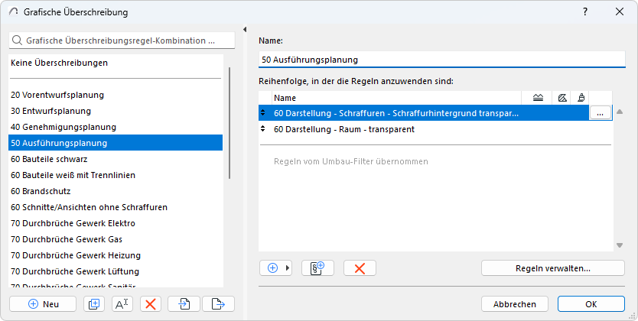Open the ellipsis button on selected rule

pyautogui.click(x=600, y=113)
